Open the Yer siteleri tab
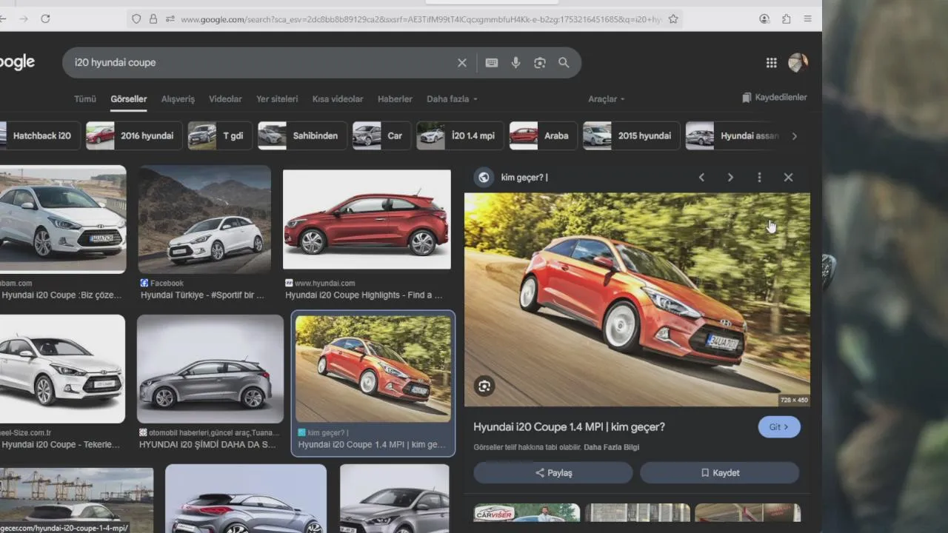 pyautogui.click(x=277, y=99)
